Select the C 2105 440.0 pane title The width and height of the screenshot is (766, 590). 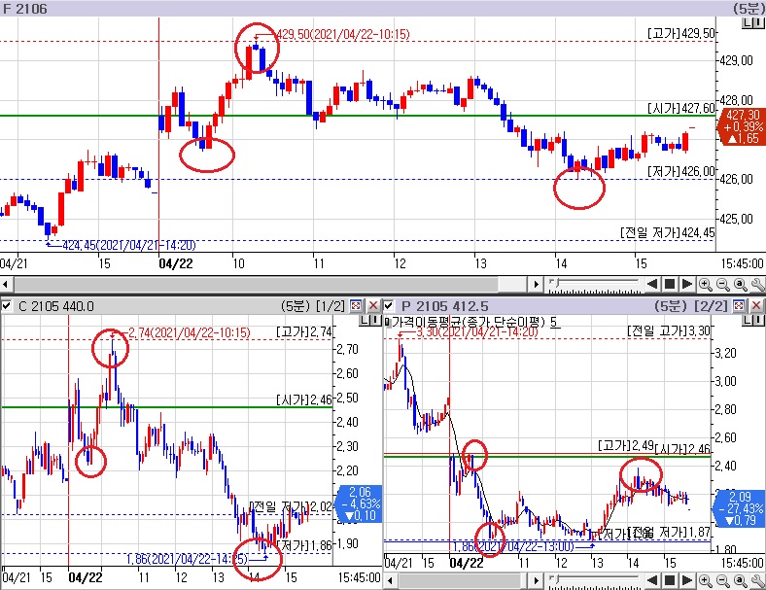click(56, 306)
